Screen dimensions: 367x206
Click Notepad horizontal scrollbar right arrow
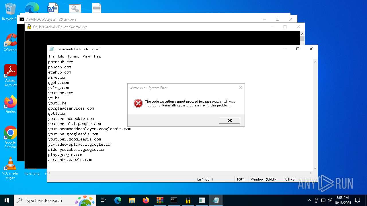[x=311, y=173]
